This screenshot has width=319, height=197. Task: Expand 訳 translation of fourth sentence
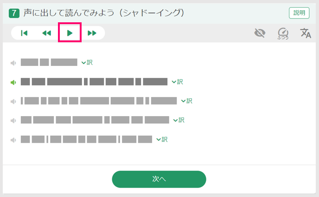[x=179, y=120]
